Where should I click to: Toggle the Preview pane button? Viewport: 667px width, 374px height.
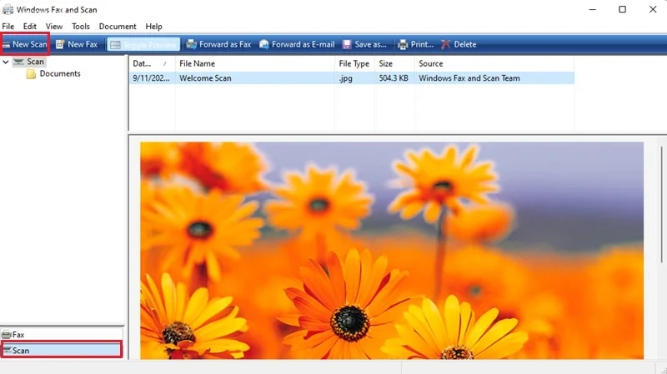(x=143, y=44)
